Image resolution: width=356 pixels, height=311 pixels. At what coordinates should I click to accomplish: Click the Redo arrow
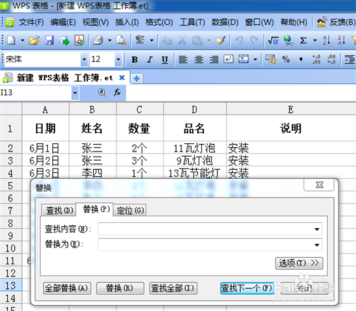pos(254,40)
